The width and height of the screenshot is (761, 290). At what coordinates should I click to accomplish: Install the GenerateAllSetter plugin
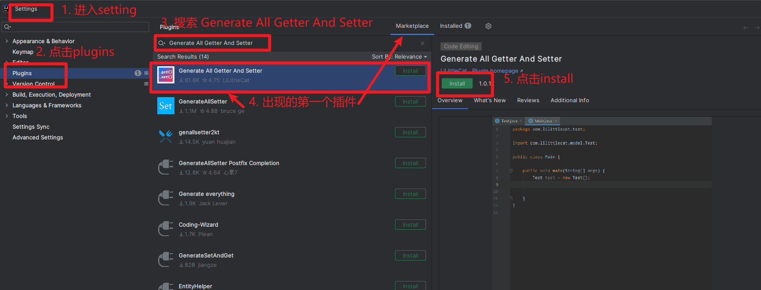tap(410, 101)
